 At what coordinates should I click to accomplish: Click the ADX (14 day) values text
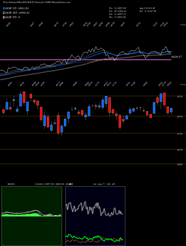pos(104,184)
